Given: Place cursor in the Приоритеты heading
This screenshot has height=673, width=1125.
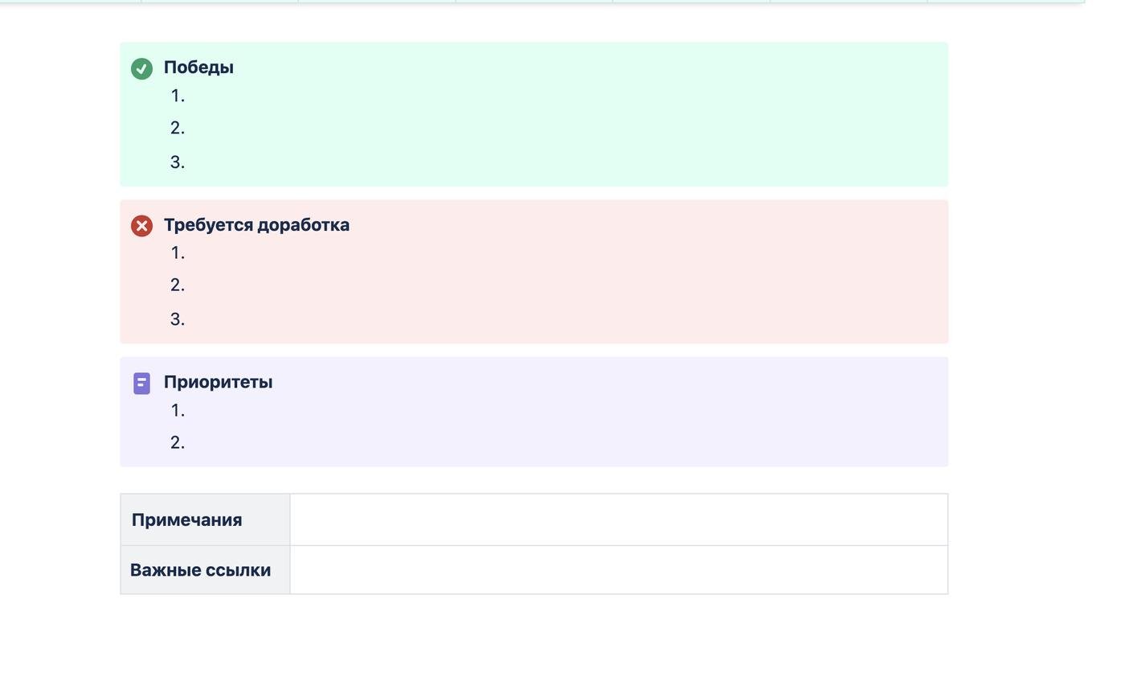Looking at the screenshot, I should 218,382.
